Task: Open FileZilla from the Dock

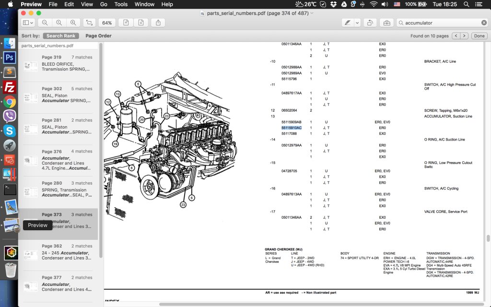Action: [10, 87]
